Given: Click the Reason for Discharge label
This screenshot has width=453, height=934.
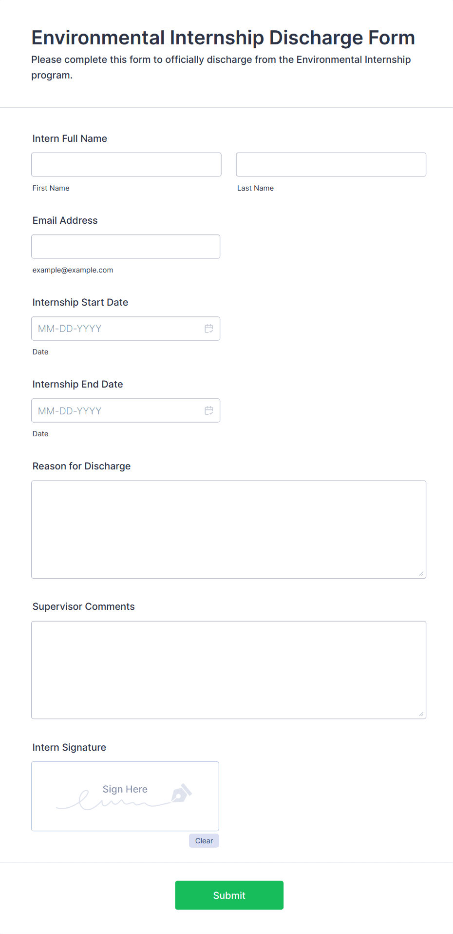Looking at the screenshot, I should pyautogui.click(x=82, y=466).
